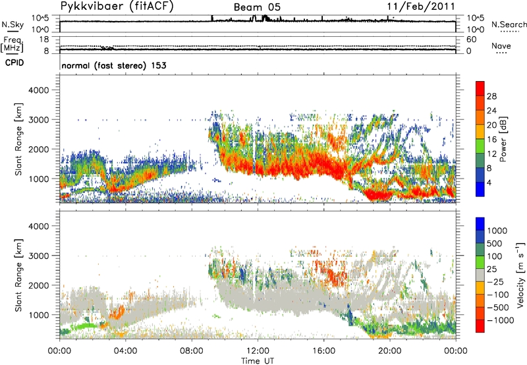Click the -1000 tick on Velocity colorbar

coord(501,320)
